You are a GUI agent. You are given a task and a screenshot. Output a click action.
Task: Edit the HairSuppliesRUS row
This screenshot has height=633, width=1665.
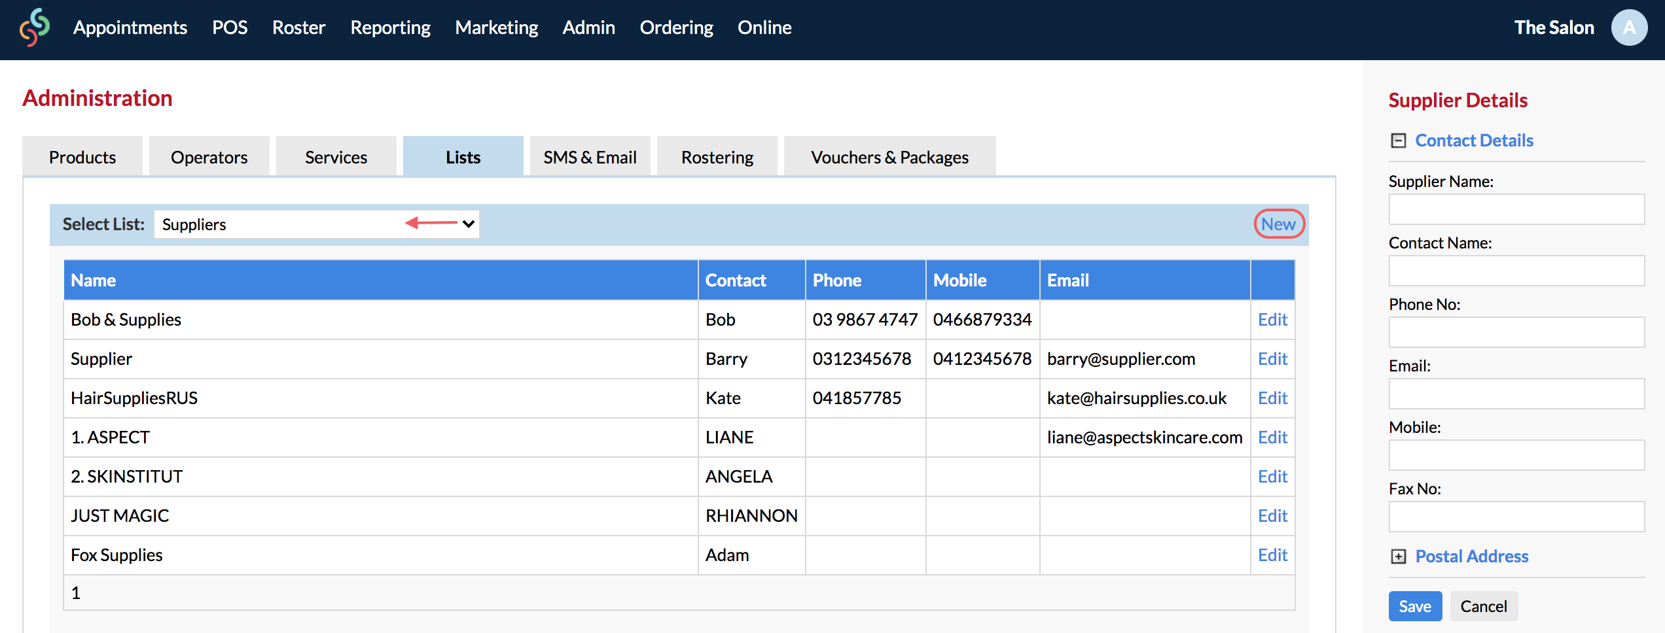pyautogui.click(x=1272, y=398)
